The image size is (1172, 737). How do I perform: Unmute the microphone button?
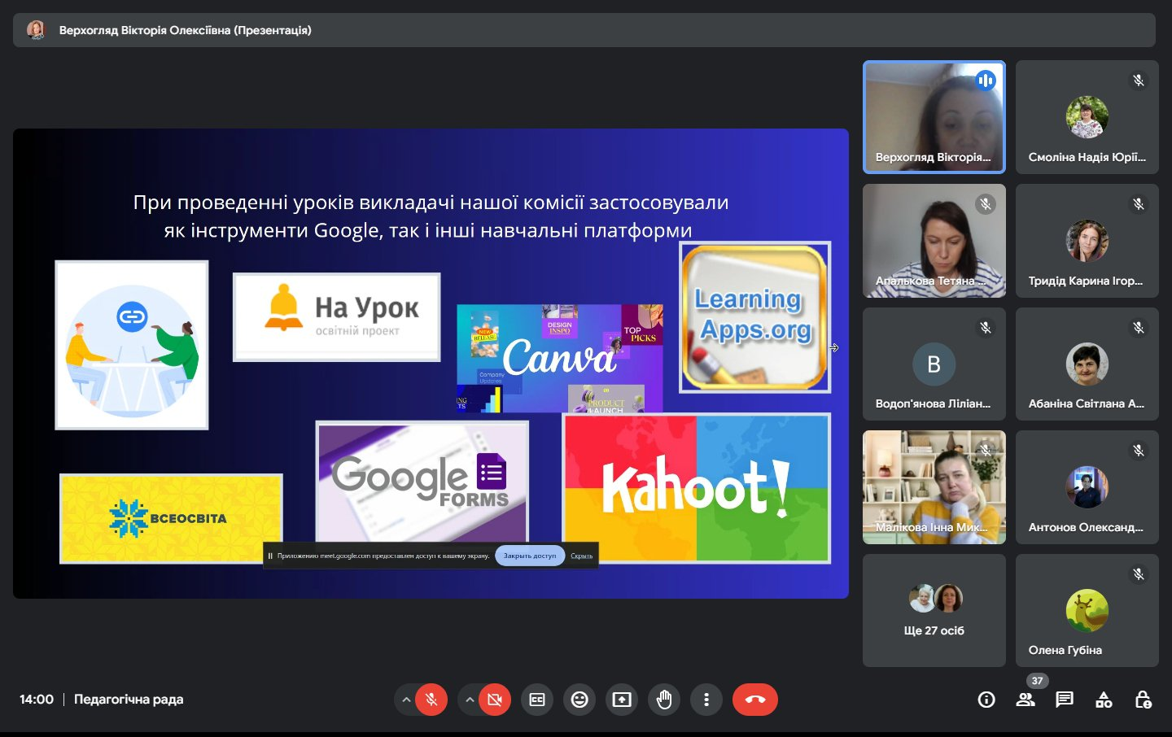point(431,700)
